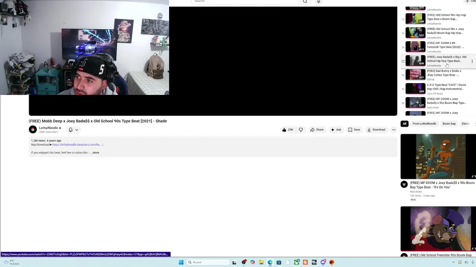Open File Explorer from taskbar
This screenshot has height=267, width=476.
[261, 262]
